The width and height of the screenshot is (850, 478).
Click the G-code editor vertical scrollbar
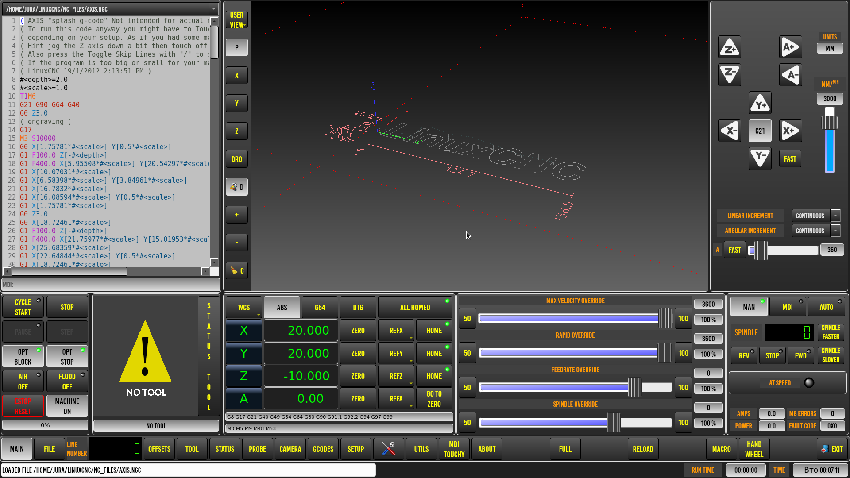(x=214, y=142)
